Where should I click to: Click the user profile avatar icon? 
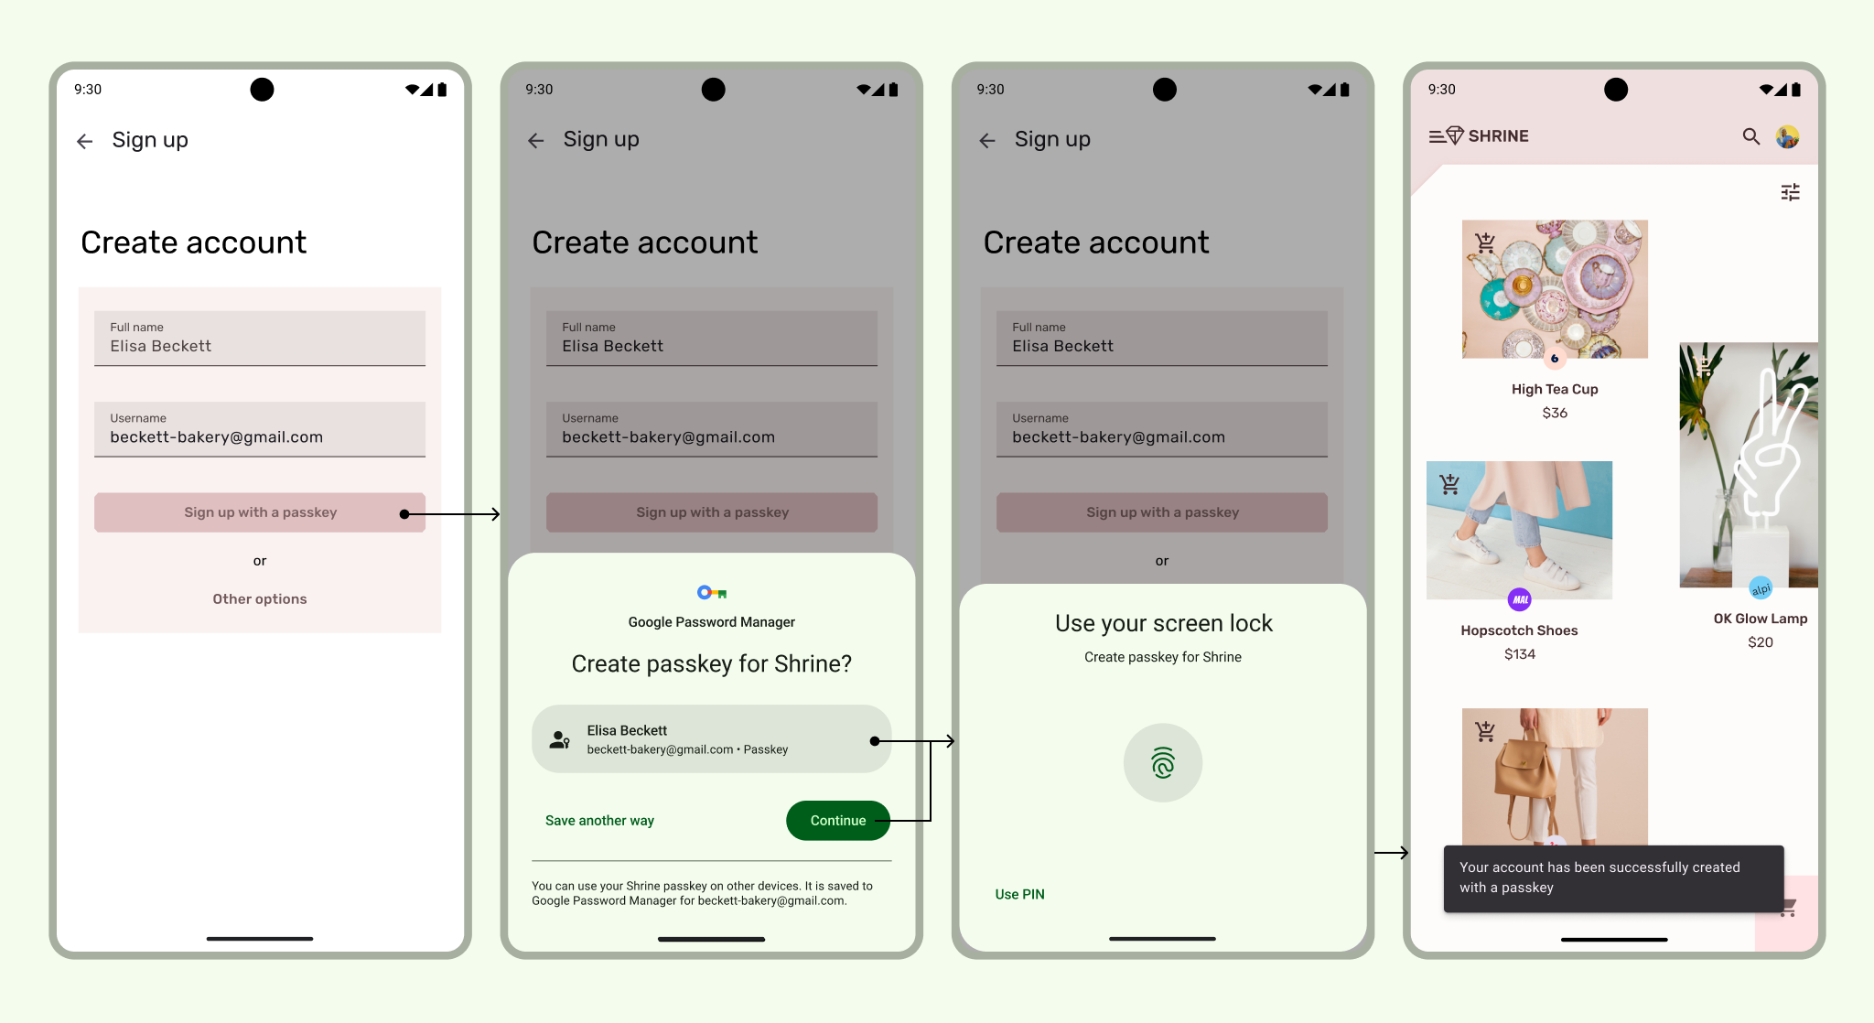point(1790,136)
